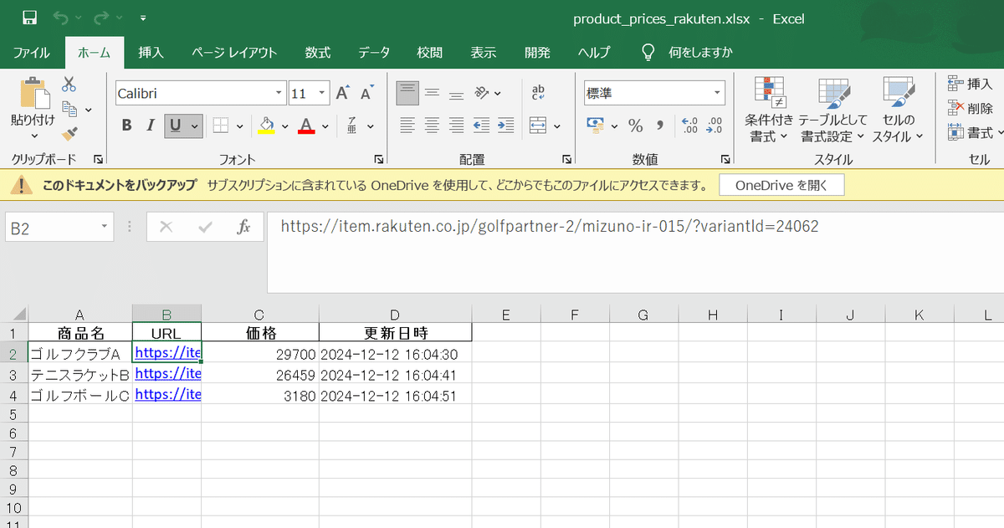
Task: Switch to the 数式 tab
Action: 318,52
